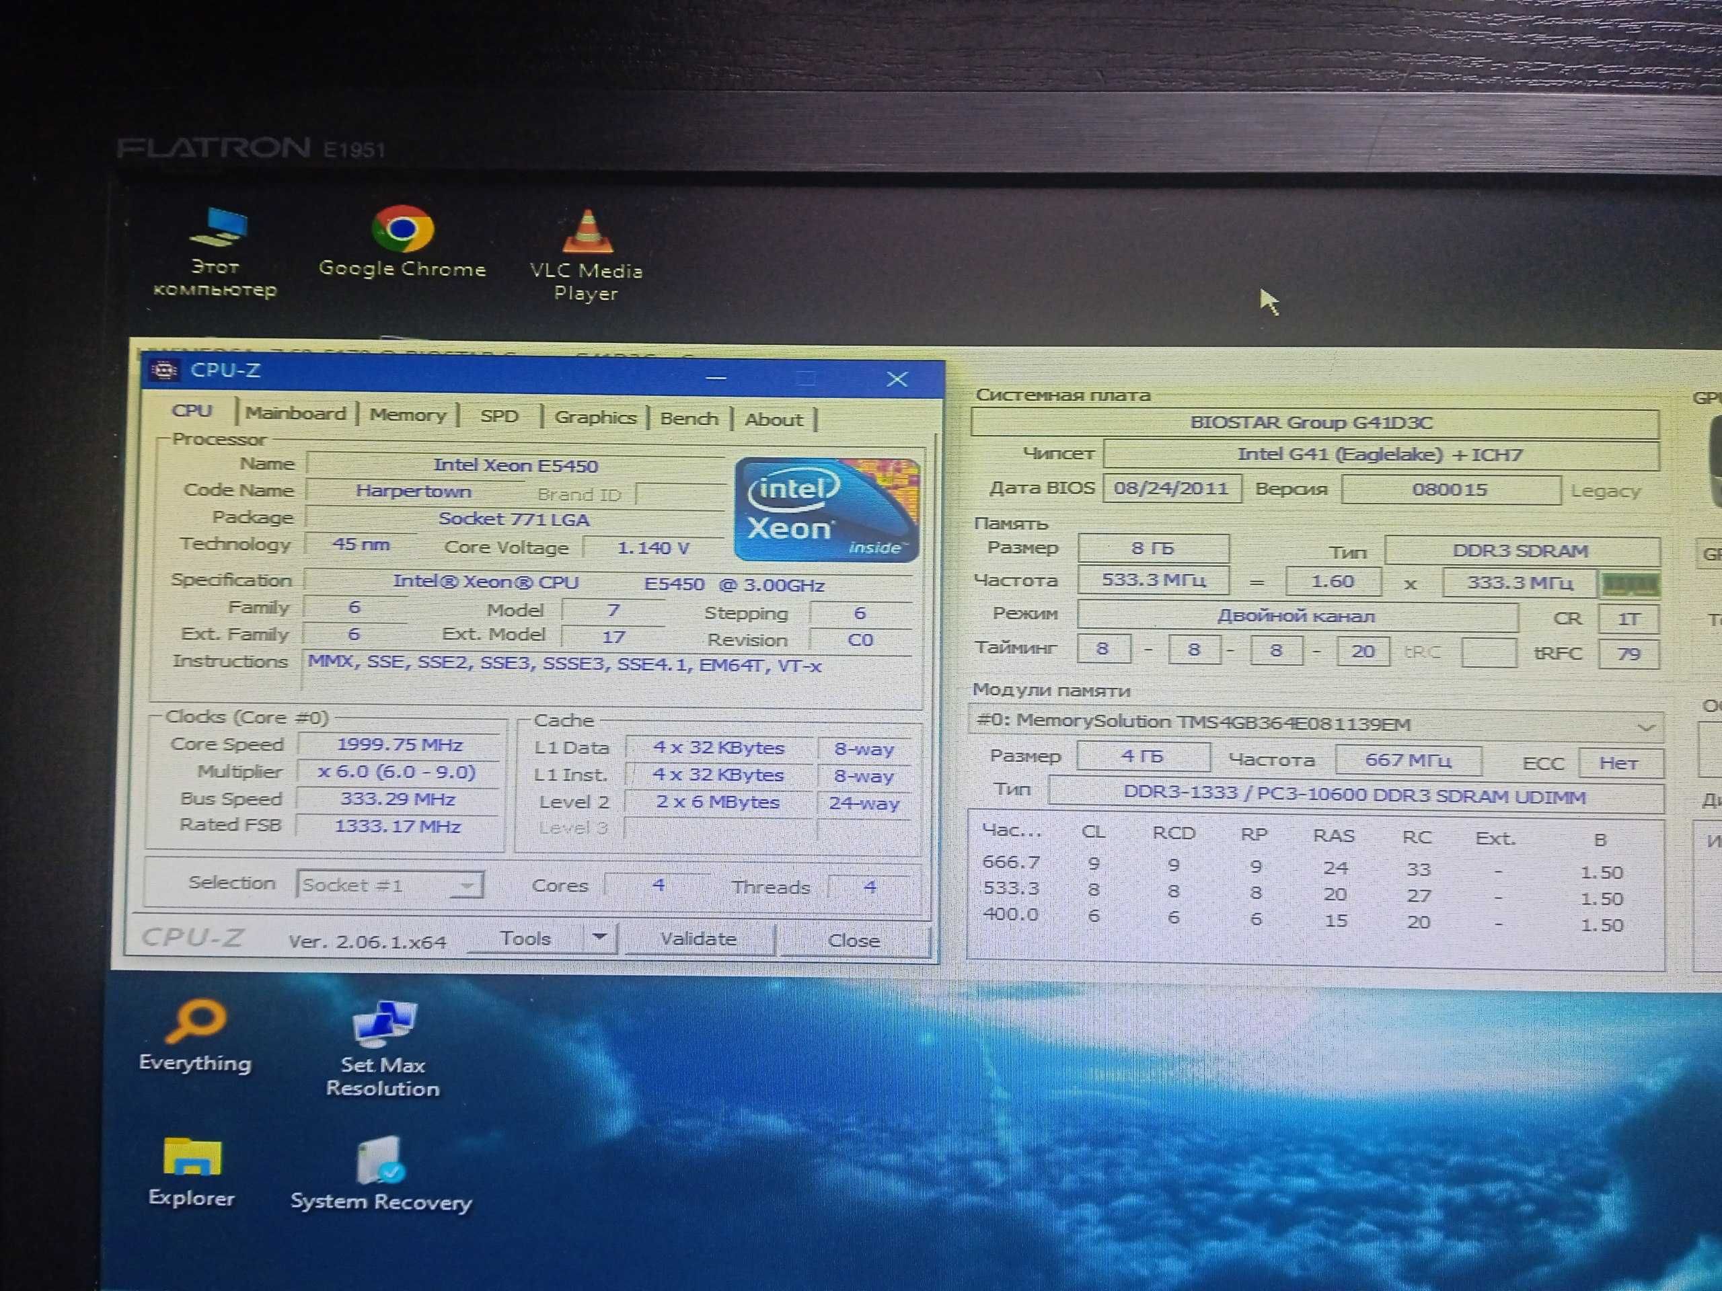This screenshot has width=1722, height=1291.
Task: Click the DDR3-1333 / PC3-10600 type field
Action: tap(1355, 795)
